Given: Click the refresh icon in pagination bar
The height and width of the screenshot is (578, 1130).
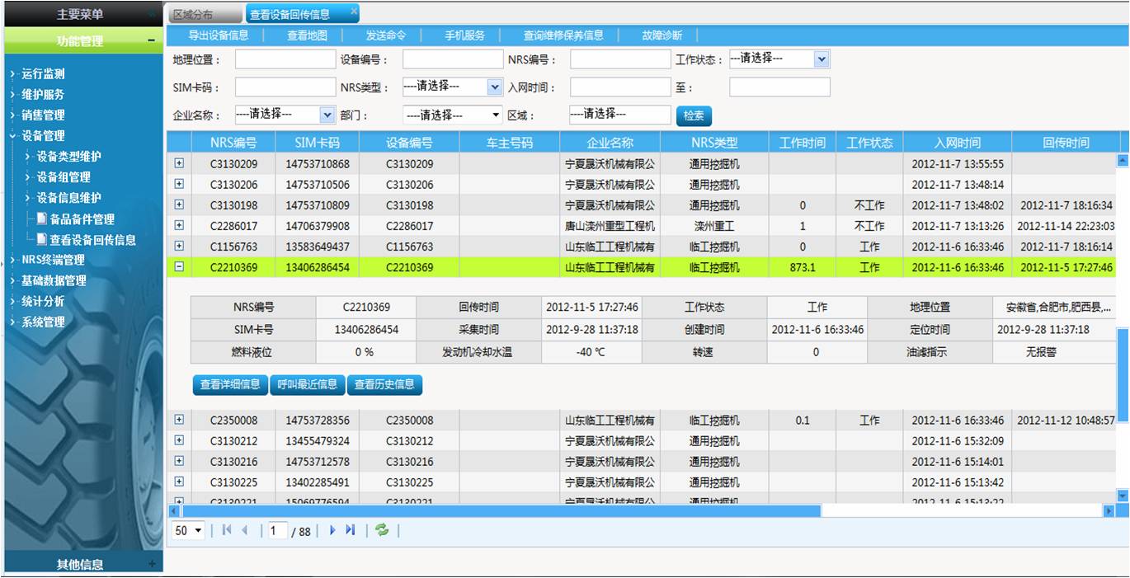Looking at the screenshot, I should click(381, 530).
